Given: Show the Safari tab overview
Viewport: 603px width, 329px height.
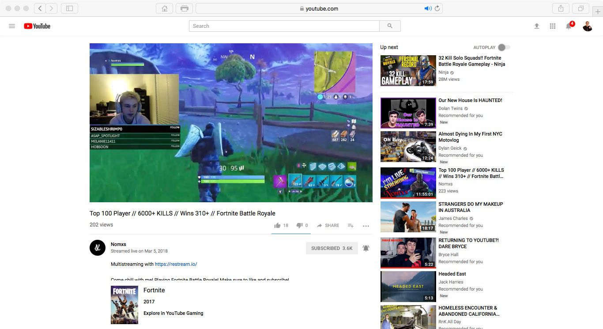Looking at the screenshot, I should [x=581, y=8].
